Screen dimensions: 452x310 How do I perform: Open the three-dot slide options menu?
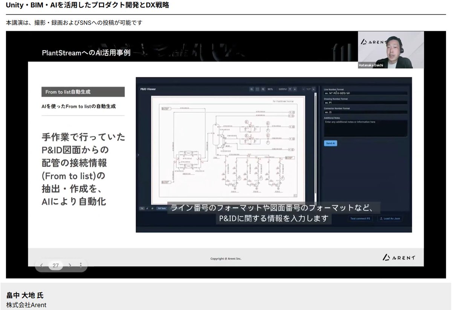pos(81,265)
